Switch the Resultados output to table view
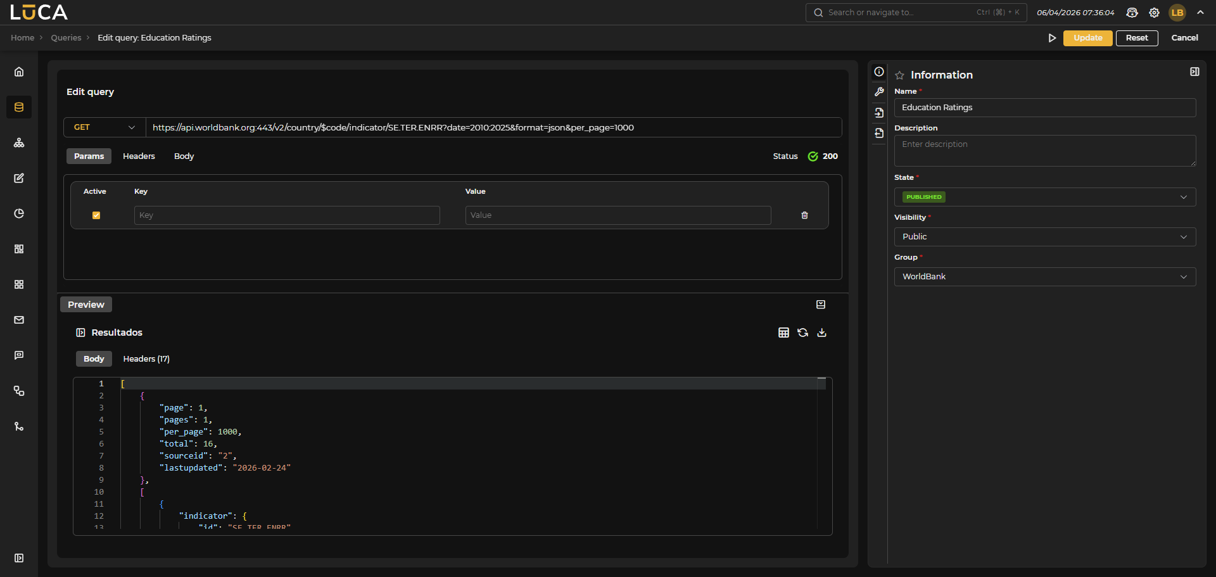The width and height of the screenshot is (1216, 577). (784, 332)
